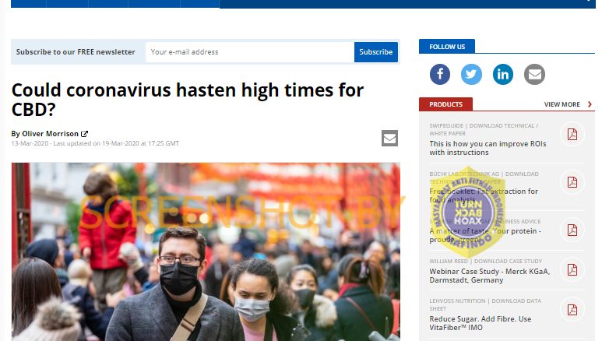The height and width of the screenshot is (341, 602).
Task: Select the Follow Us tab header
Action: coord(447,47)
